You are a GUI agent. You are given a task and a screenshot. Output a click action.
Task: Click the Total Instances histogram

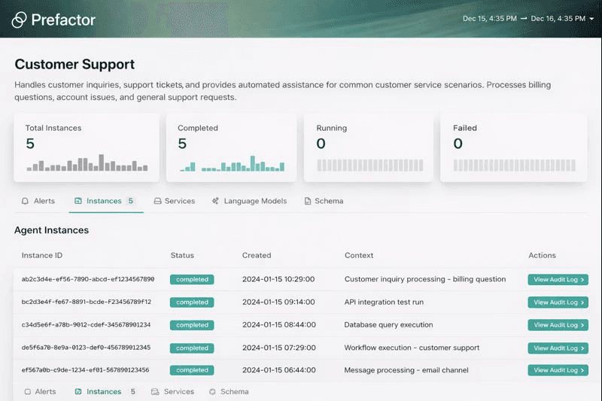pyautogui.click(x=87, y=163)
